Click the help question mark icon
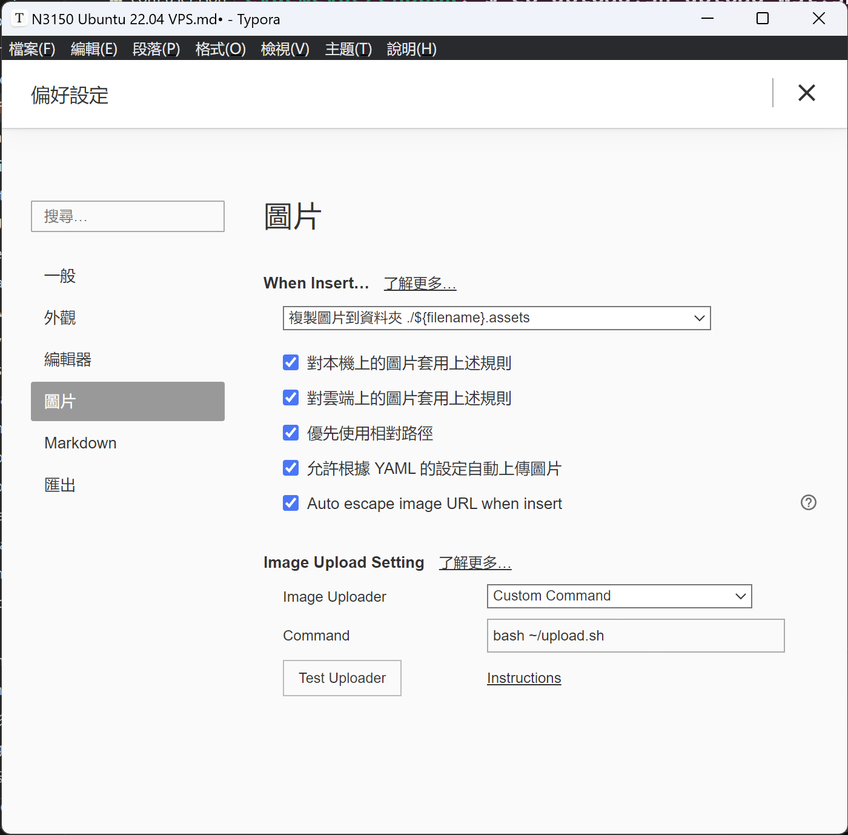The height and width of the screenshot is (835, 848). click(x=808, y=502)
